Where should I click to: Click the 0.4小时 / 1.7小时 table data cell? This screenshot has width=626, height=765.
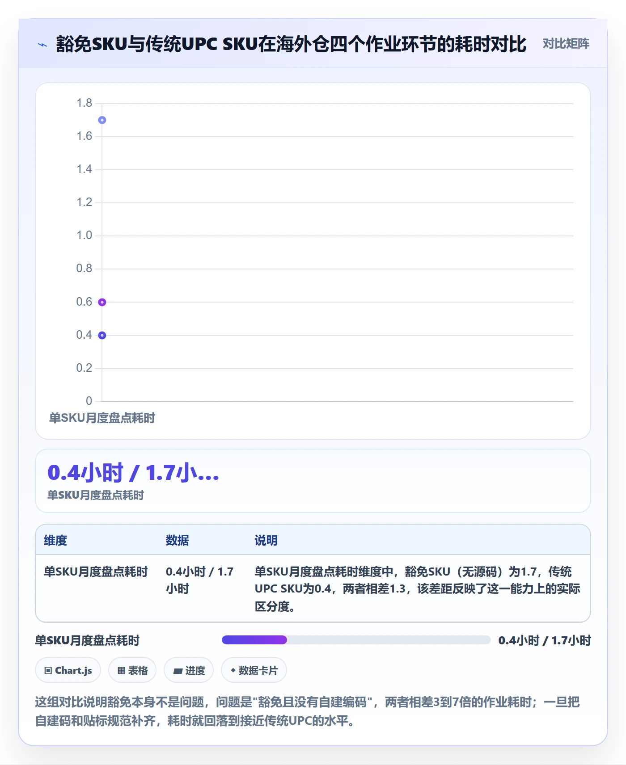coord(200,580)
